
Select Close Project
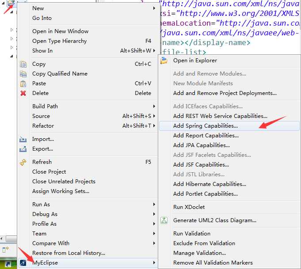tap(88, 172)
